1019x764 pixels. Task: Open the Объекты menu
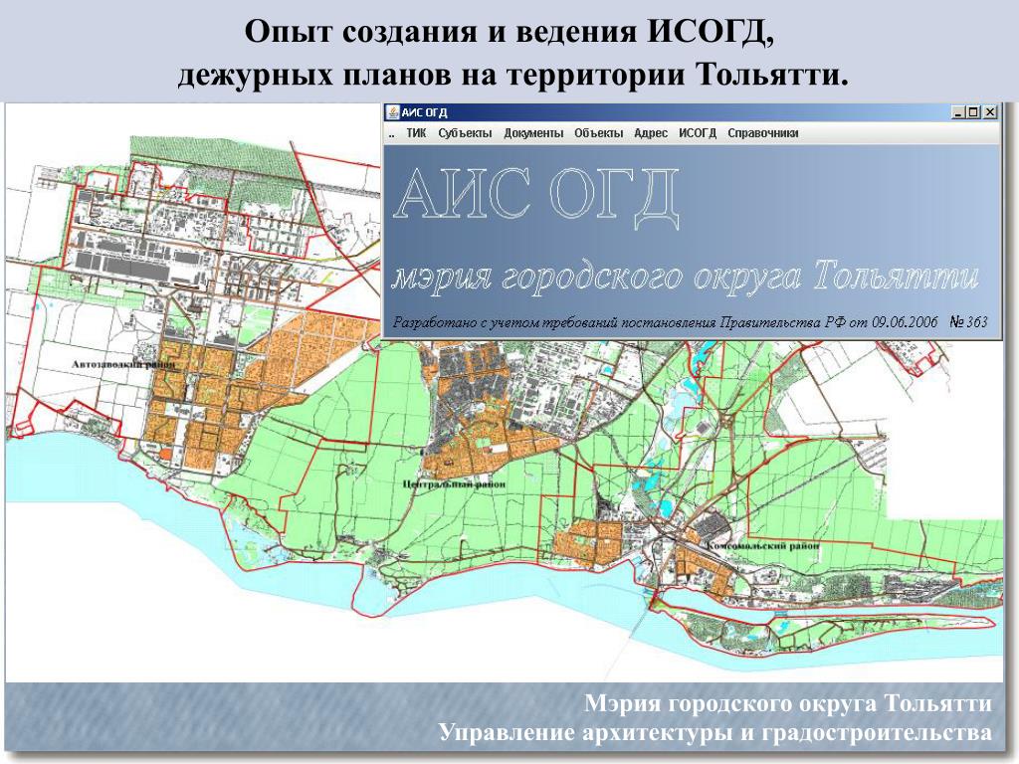coord(598,133)
